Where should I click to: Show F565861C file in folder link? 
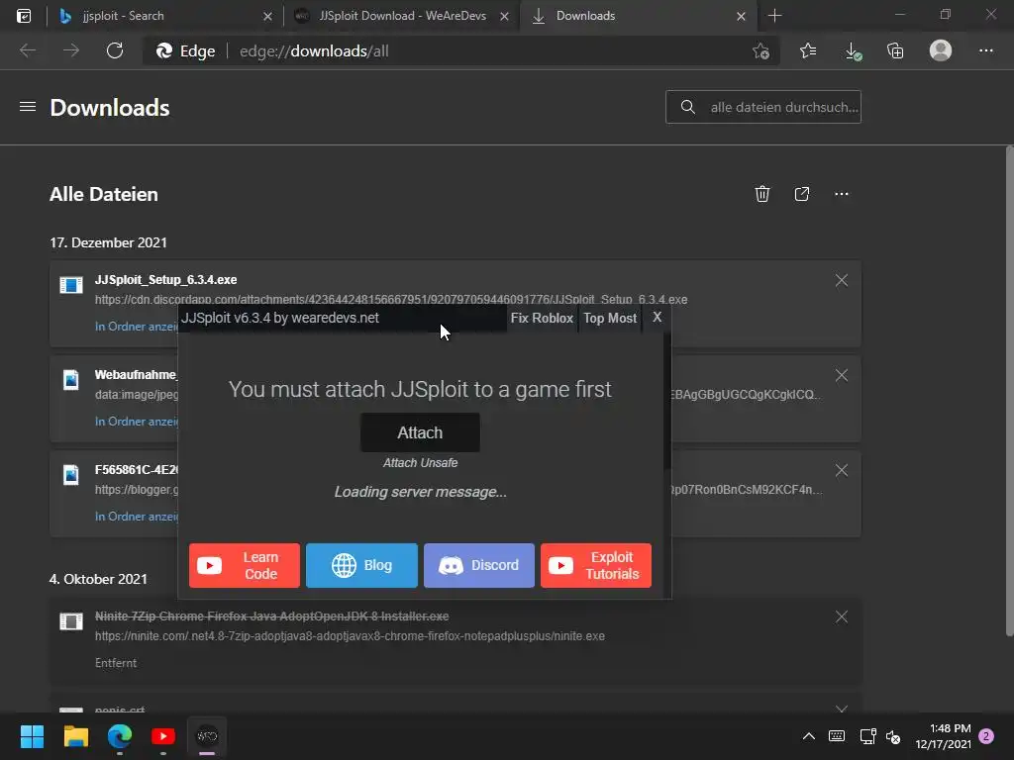[137, 517]
